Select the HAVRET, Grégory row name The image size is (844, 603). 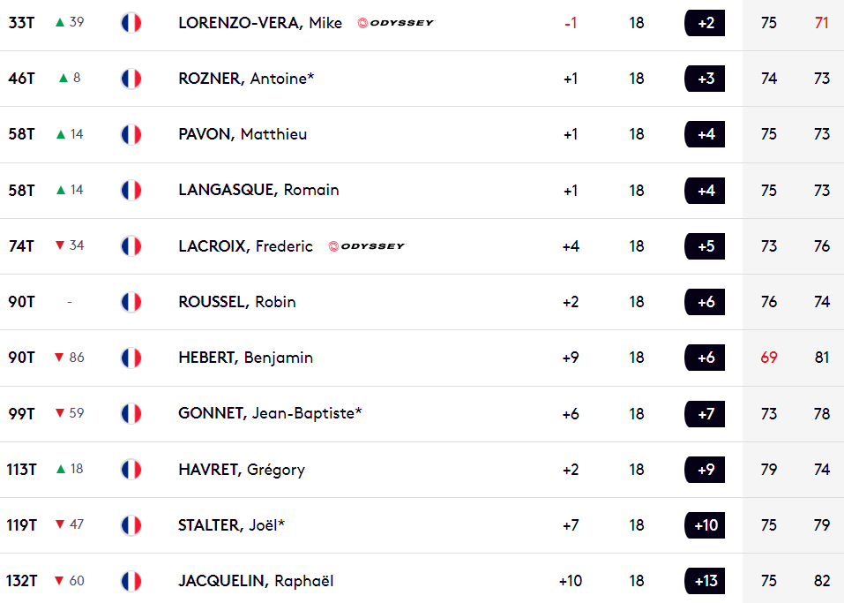[242, 470]
